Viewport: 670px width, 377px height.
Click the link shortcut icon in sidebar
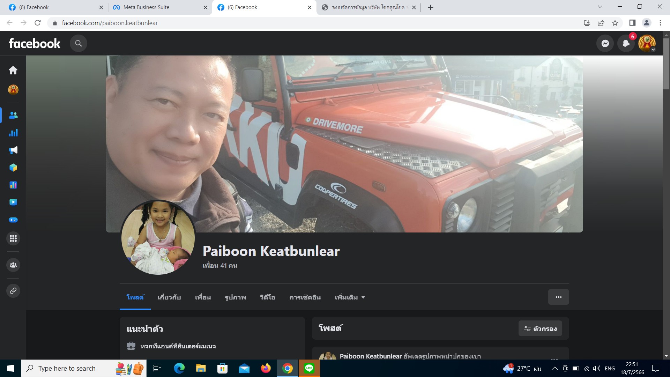click(13, 291)
